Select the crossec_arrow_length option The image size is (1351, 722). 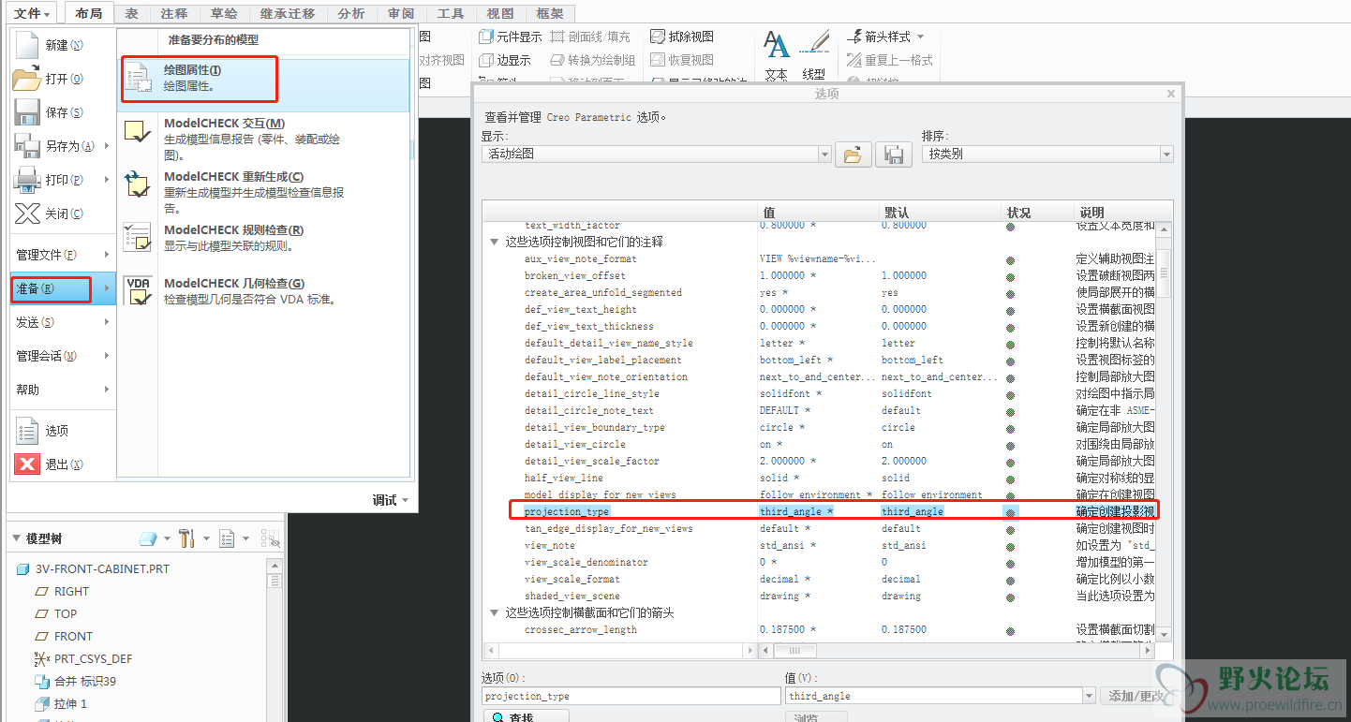click(x=580, y=629)
